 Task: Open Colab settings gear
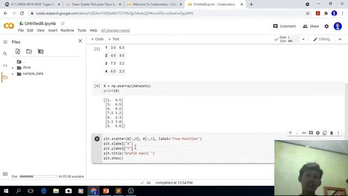pos(326,26)
